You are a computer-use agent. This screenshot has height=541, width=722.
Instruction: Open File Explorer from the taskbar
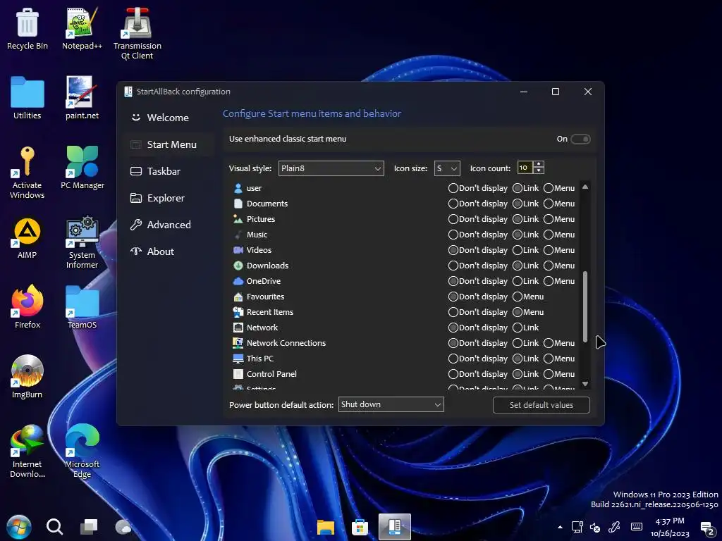pos(326,527)
